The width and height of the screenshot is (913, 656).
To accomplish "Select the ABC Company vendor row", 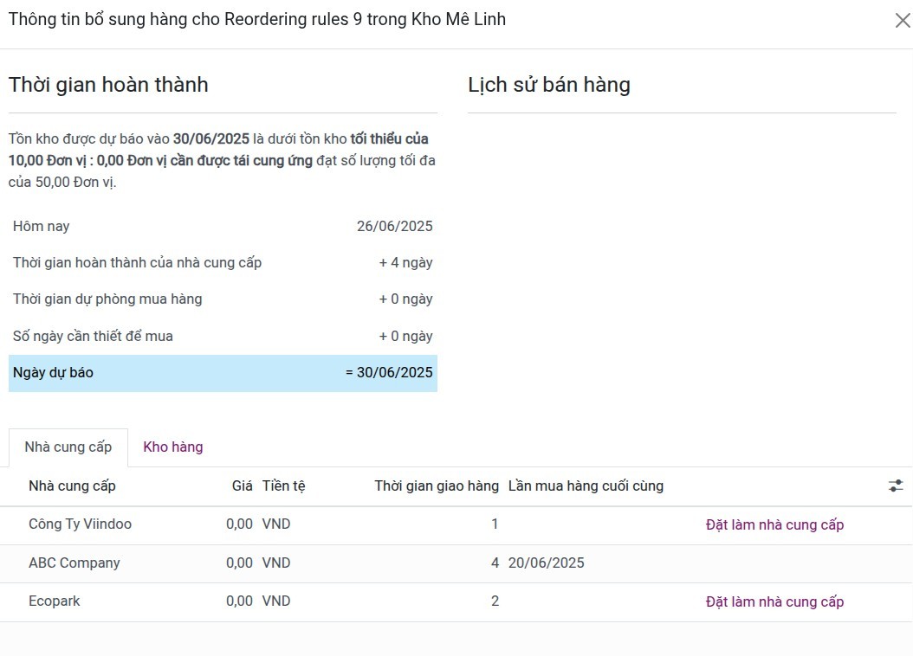I will click(74, 563).
